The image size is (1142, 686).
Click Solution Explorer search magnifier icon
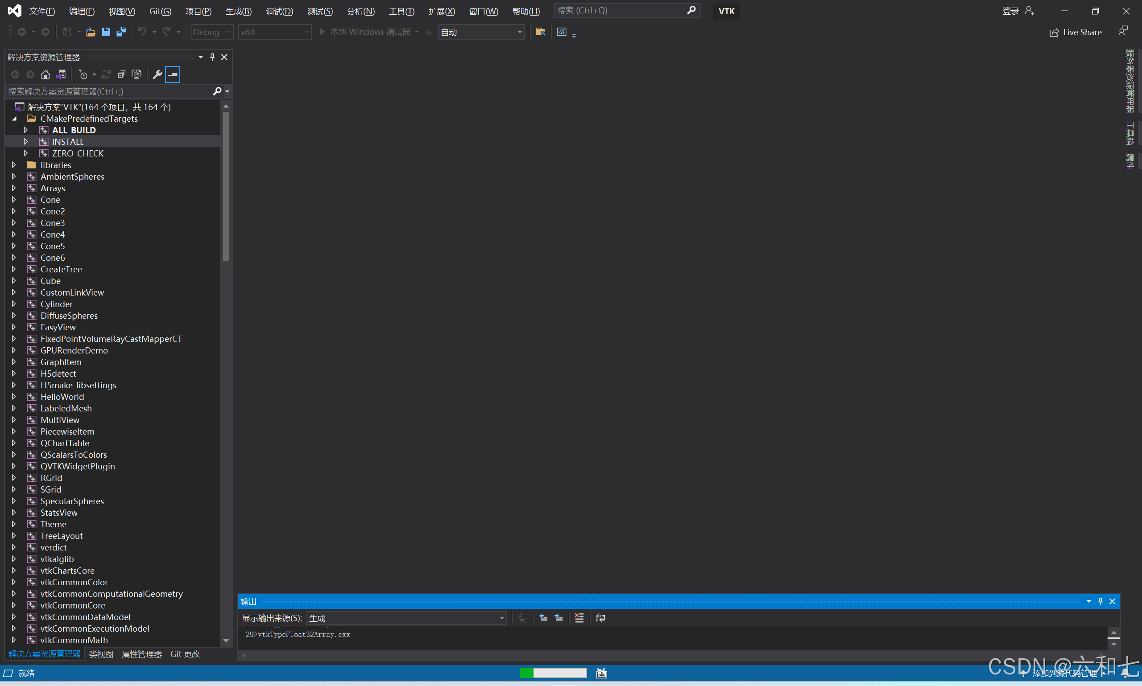click(217, 91)
